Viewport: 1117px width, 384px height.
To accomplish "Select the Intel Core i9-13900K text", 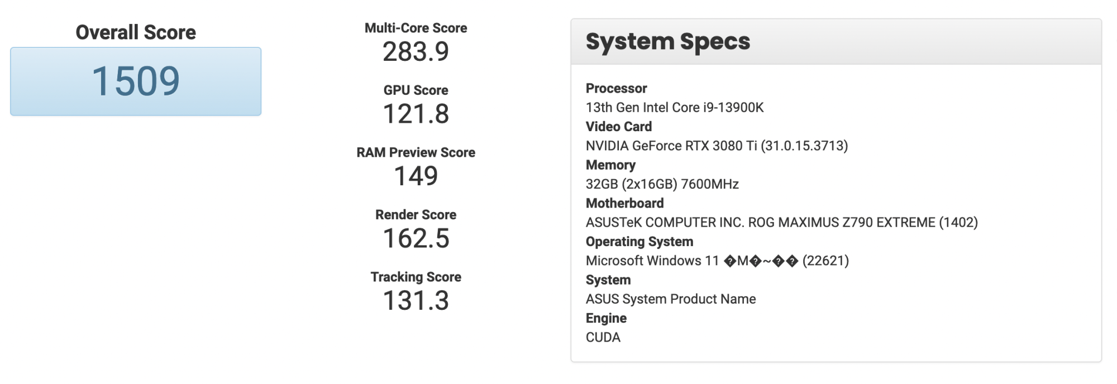I will tap(674, 107).
